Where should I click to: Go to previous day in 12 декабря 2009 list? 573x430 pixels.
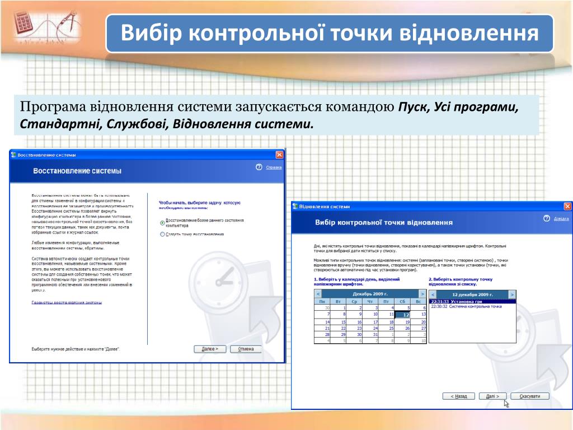coord(433,295)
